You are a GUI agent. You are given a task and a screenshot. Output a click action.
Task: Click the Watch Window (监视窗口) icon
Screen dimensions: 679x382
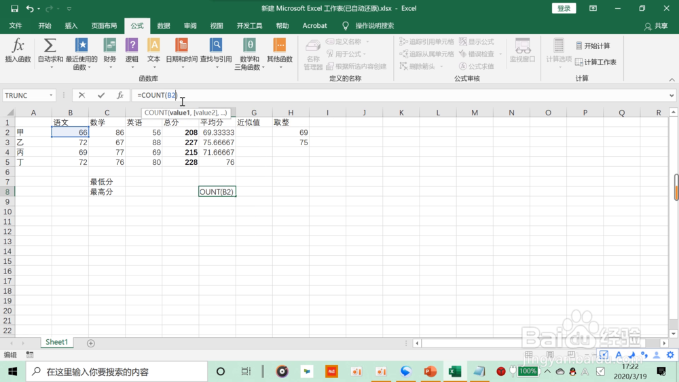(523, 46)
